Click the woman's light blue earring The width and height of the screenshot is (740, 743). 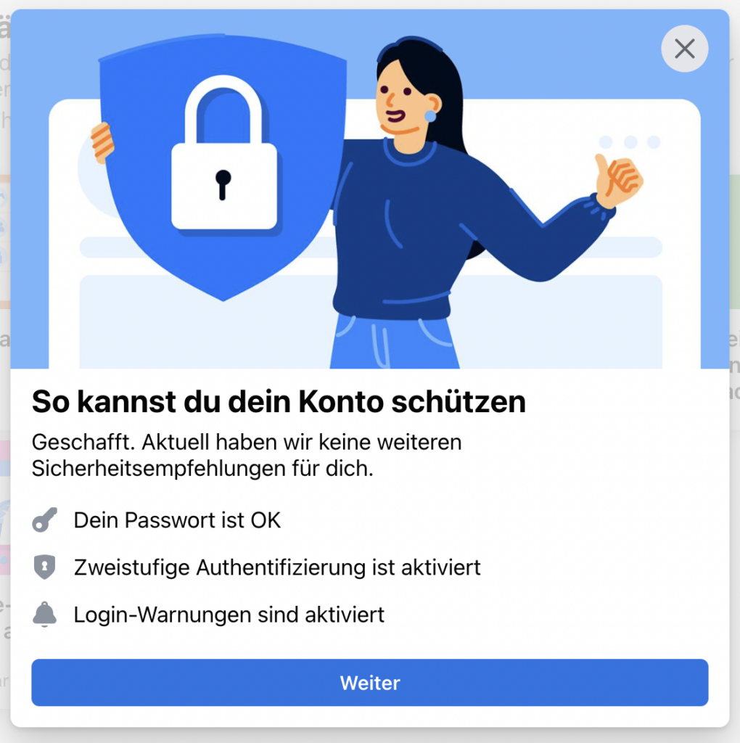(x=430, y=116)
